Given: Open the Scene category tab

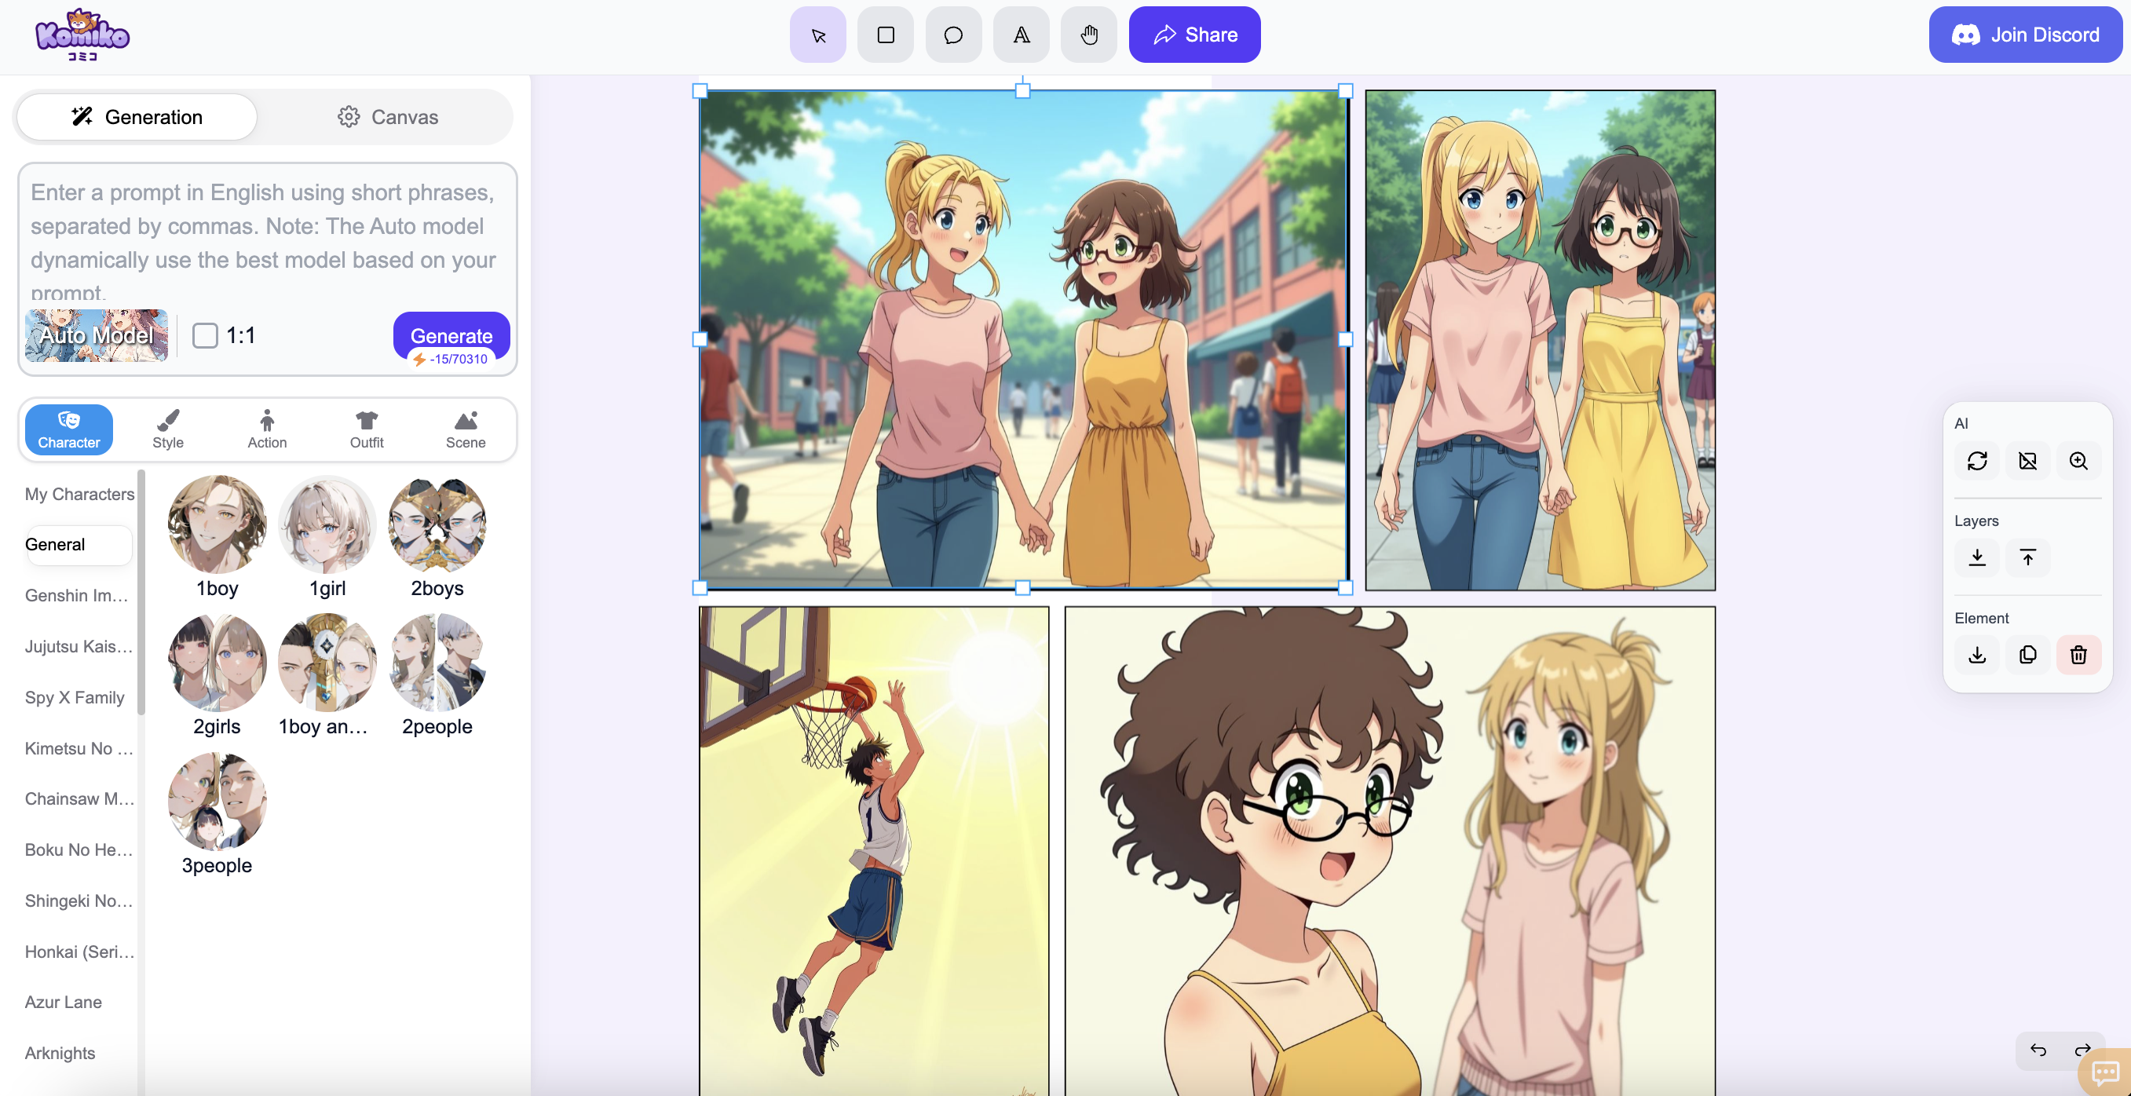Looking at the screenshot, I should tap(466, 429).
